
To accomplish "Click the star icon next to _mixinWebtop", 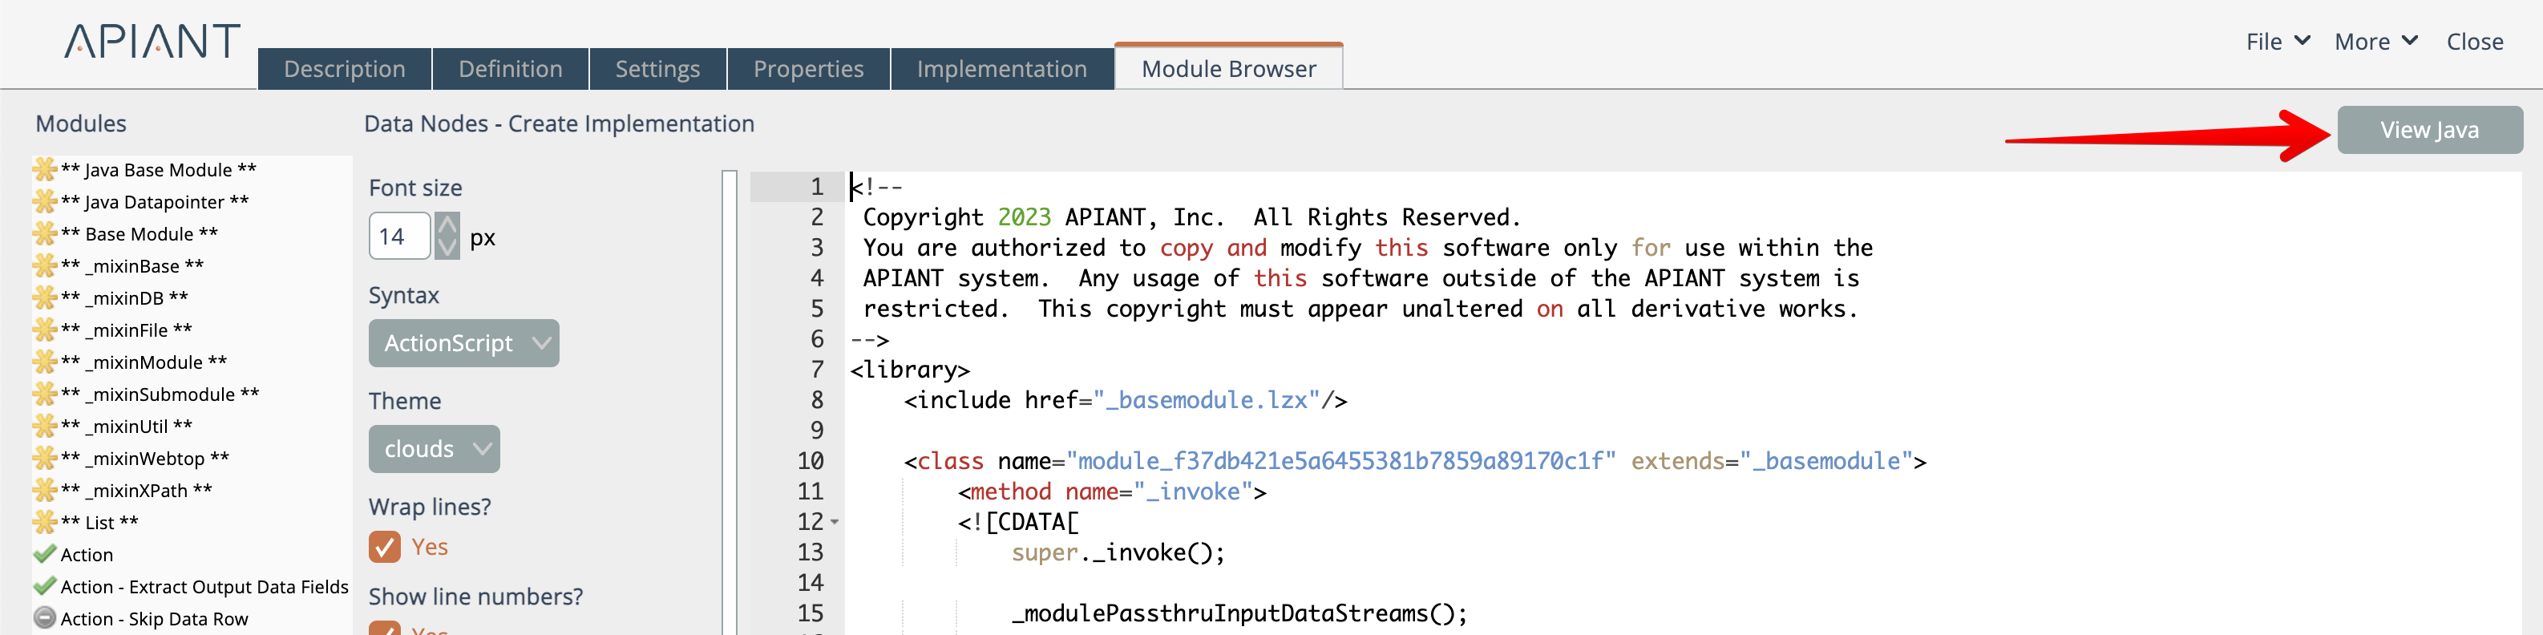I will (x=44, y=459).
